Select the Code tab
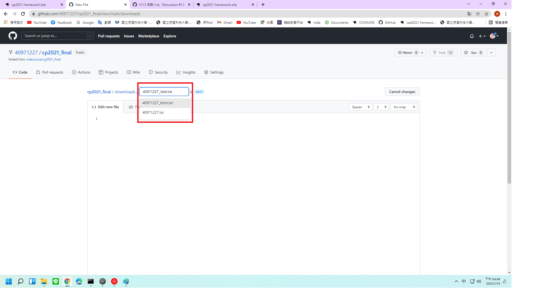Screen dimensions: 543x308 (20, 72)
